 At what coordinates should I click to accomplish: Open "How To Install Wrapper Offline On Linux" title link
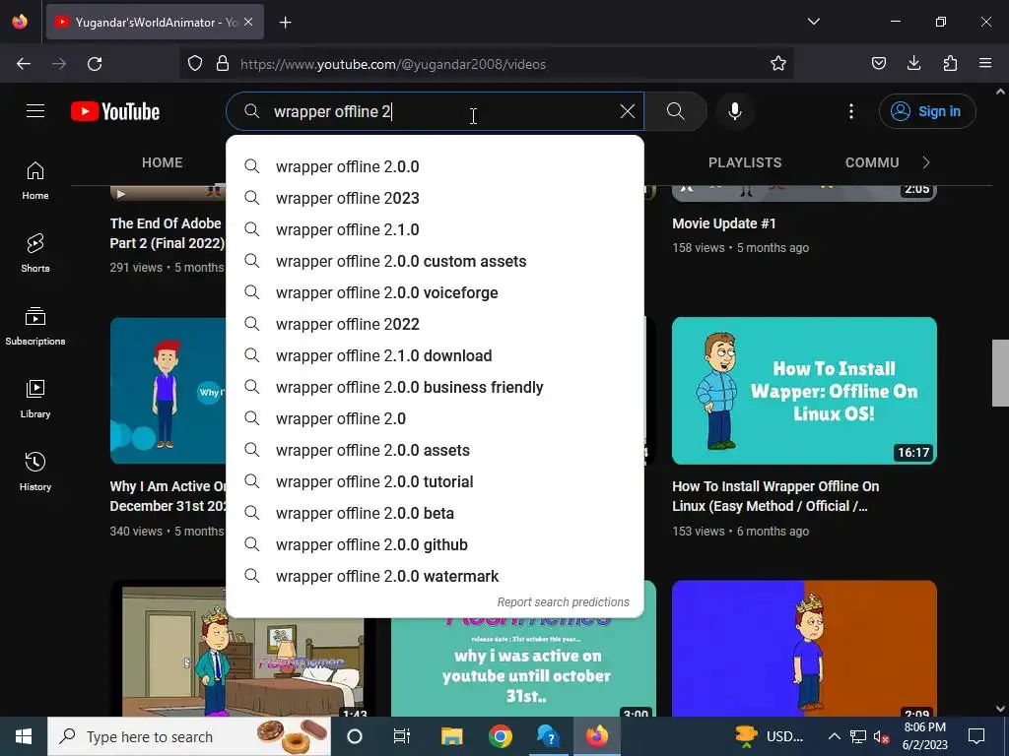coord(775,496)
